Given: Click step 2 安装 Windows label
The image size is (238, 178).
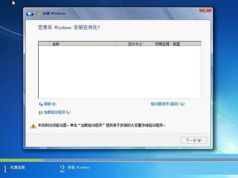Looking at the screenshot, I should pyautogui.click(x=78, y=167).
